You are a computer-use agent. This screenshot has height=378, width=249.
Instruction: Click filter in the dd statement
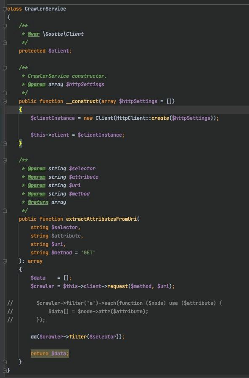click(78, 337)
